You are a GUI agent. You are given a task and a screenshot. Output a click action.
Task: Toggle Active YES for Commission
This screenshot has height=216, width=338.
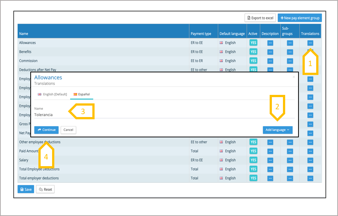[253, 61]
